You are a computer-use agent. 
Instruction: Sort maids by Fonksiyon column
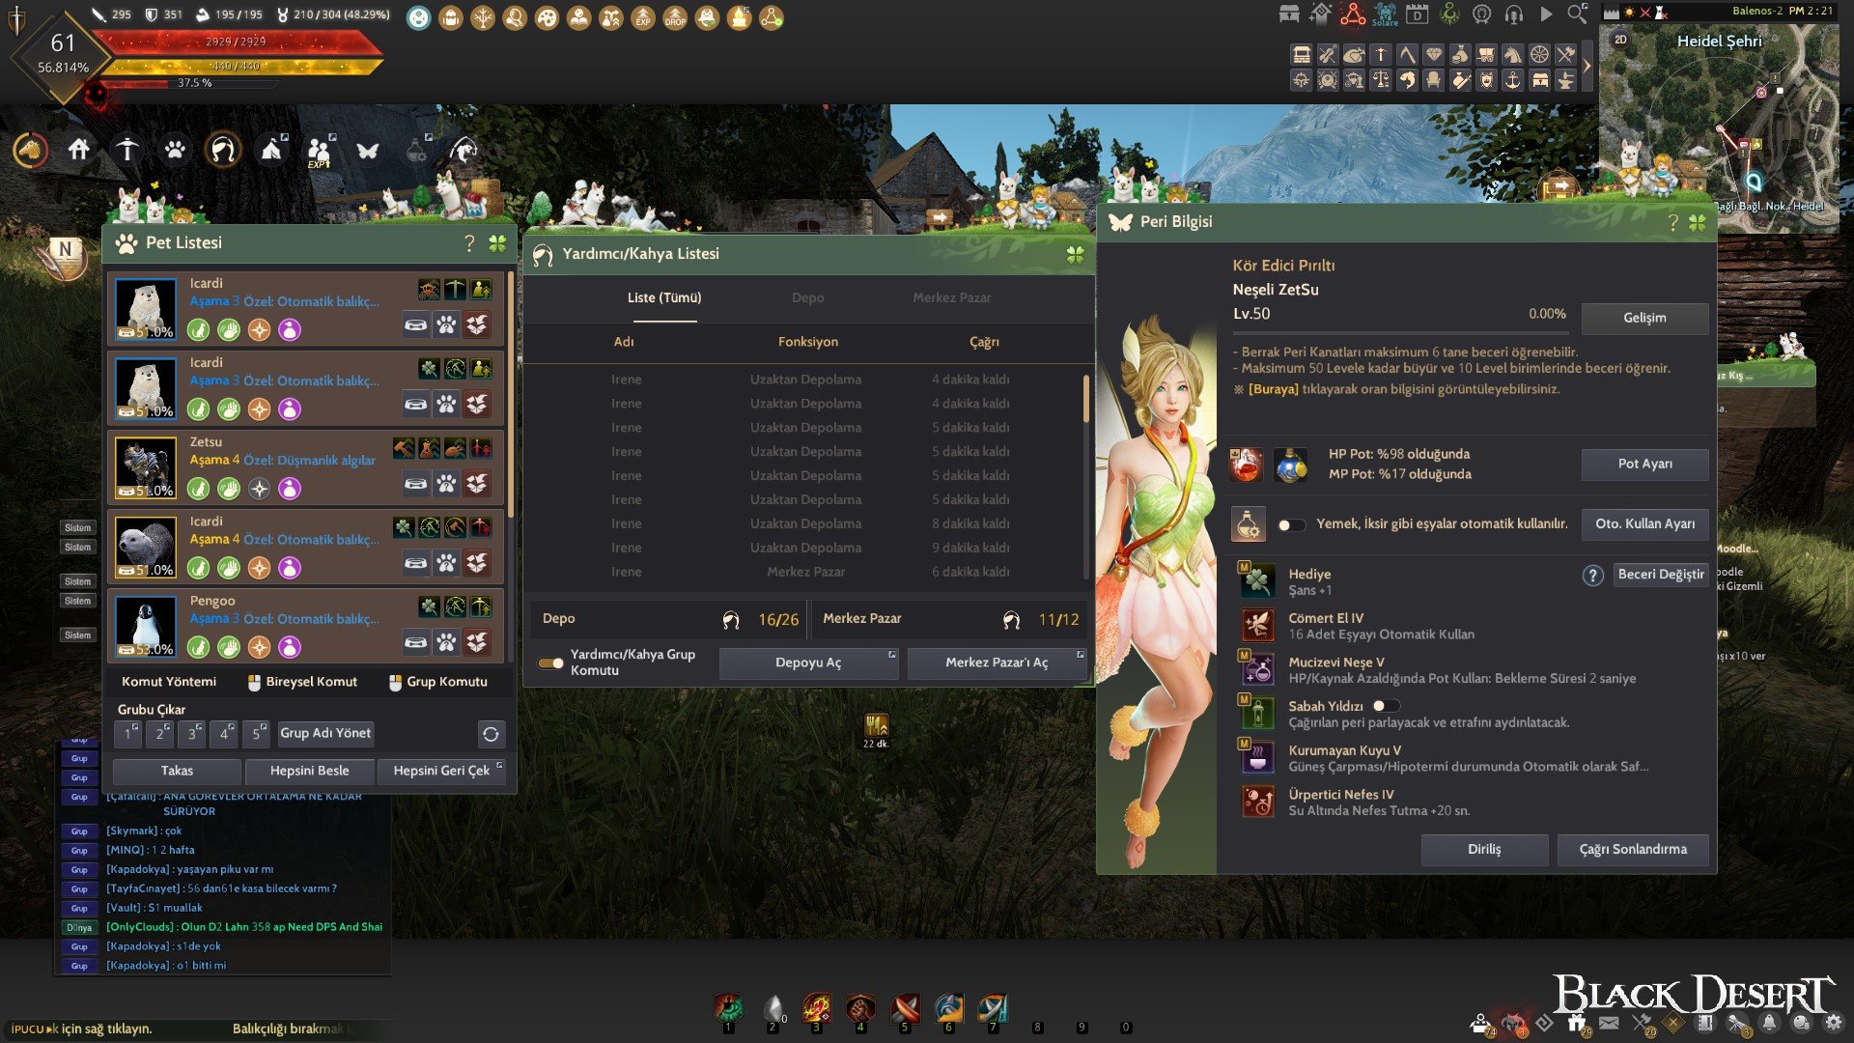tap(807, 342)
